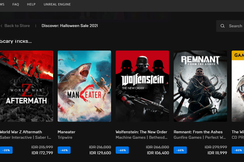Click the IDR 129,600 sale price

pos(100,153)
